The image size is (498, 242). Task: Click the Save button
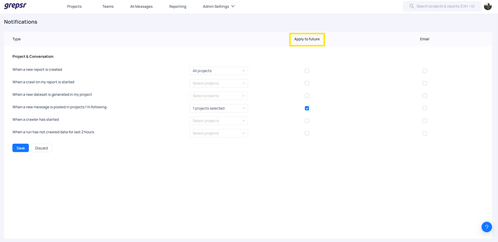[x=20, y=148]
